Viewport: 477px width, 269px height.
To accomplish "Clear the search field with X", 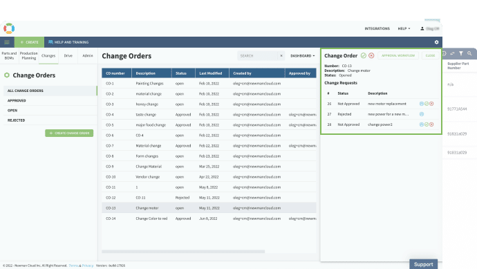I will pos(281,56).
